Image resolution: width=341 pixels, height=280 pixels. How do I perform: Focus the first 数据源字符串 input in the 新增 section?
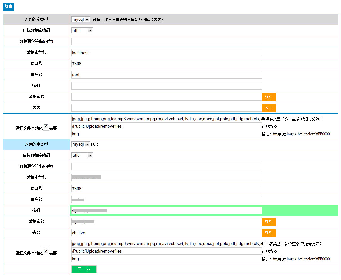point(166,42)
